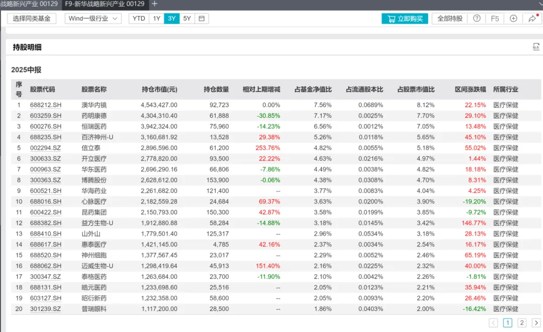Go to previous page arrow
Viewport: 543px width, 332px height.
(493, 323)
